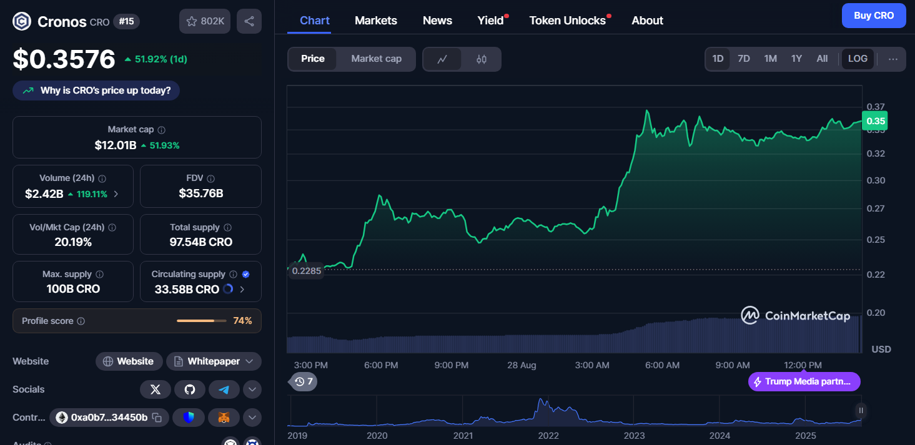Click the Ethereum icon beside contract address
Screen dimensions: 915x445
tap(62, 418)
